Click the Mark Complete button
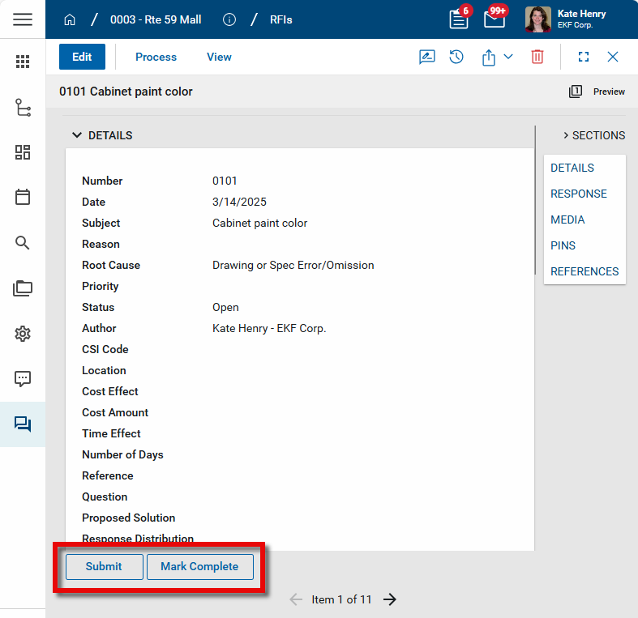The height and width of the screenshot is (618, 638). pyautogui.click(x=199, y=566)
